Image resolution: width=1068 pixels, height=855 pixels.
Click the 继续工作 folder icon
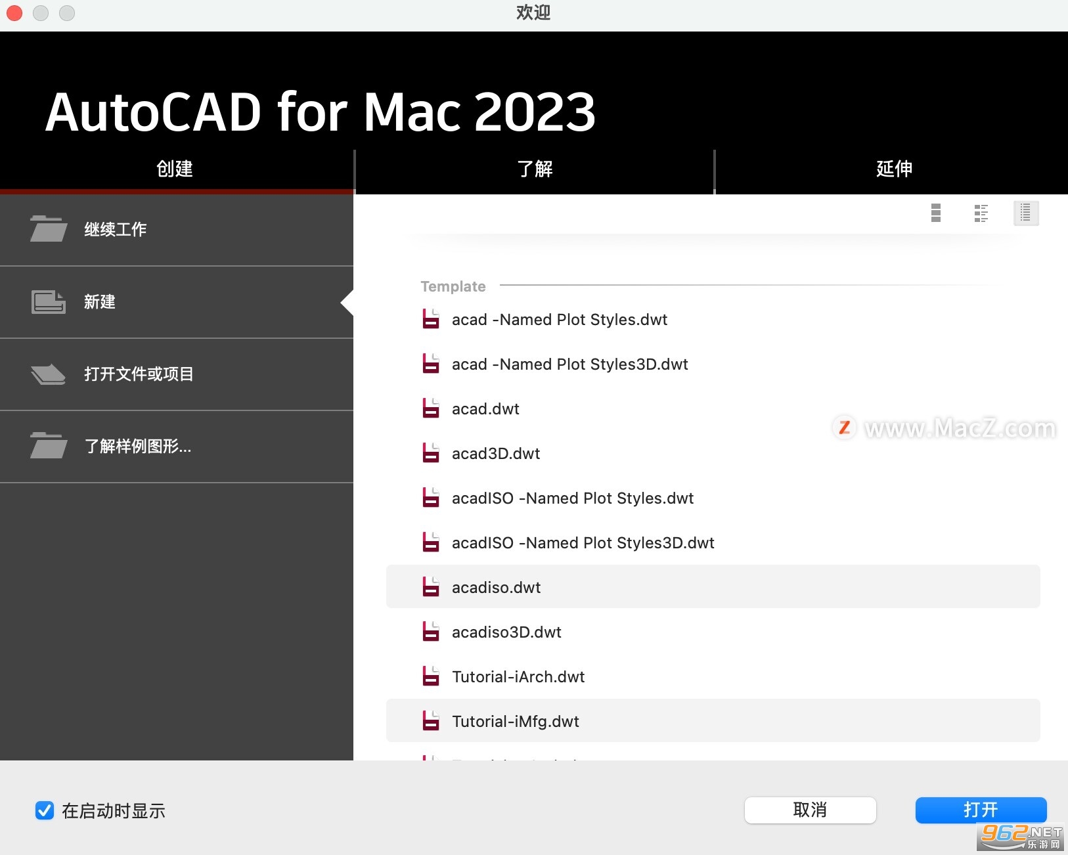[x=49, y=229]
